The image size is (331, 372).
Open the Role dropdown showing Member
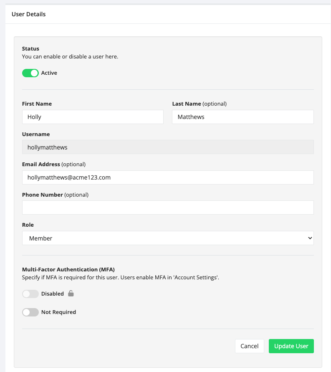click(x=168, y=238)
